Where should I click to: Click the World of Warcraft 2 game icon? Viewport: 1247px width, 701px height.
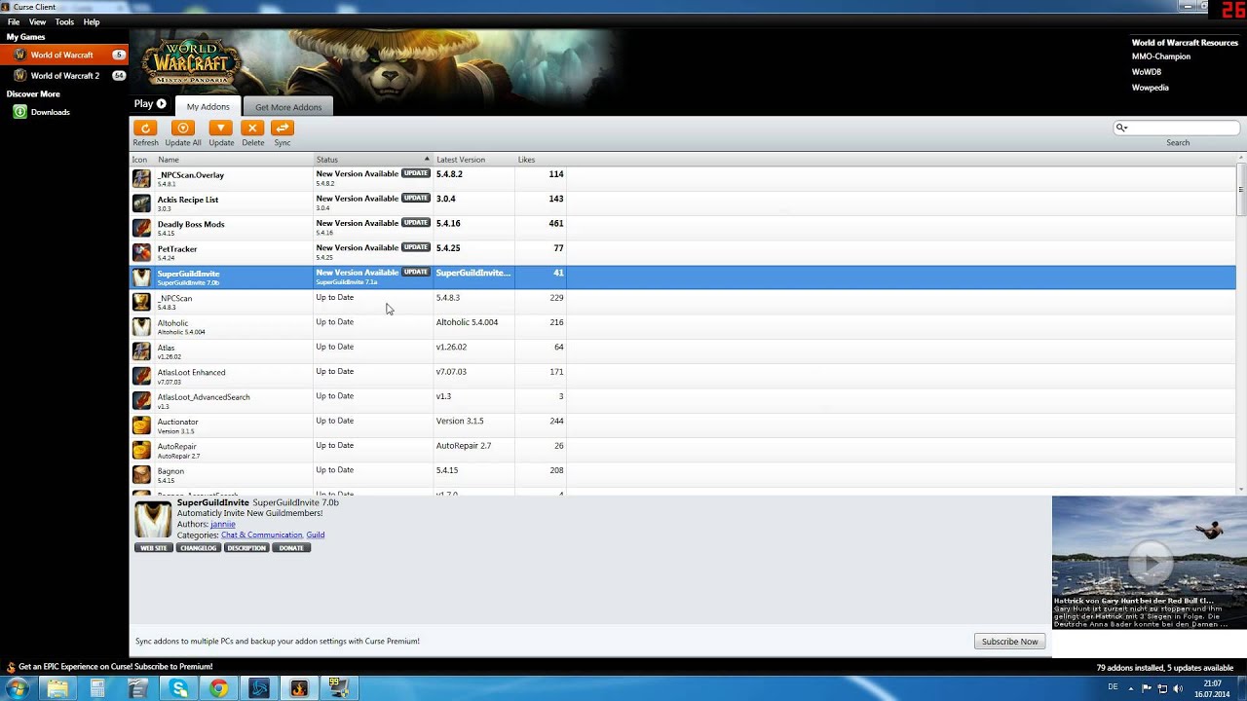(x=19, y=75)
